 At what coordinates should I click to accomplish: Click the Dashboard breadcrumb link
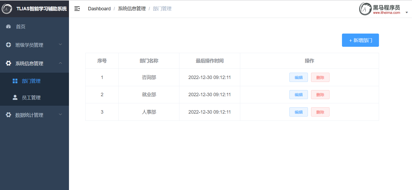[x=99, y=9]
